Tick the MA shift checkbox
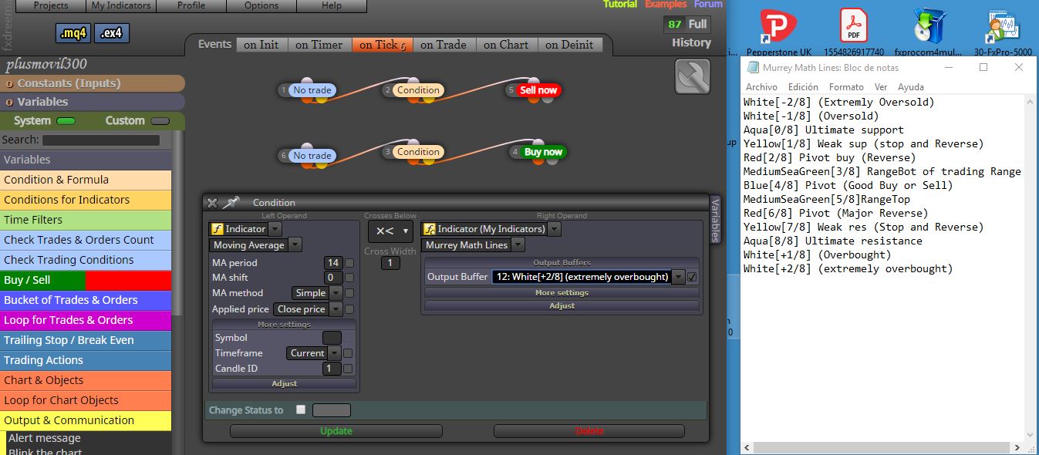This screenshot has width=1039, height=455. click(x=349, y=278)
